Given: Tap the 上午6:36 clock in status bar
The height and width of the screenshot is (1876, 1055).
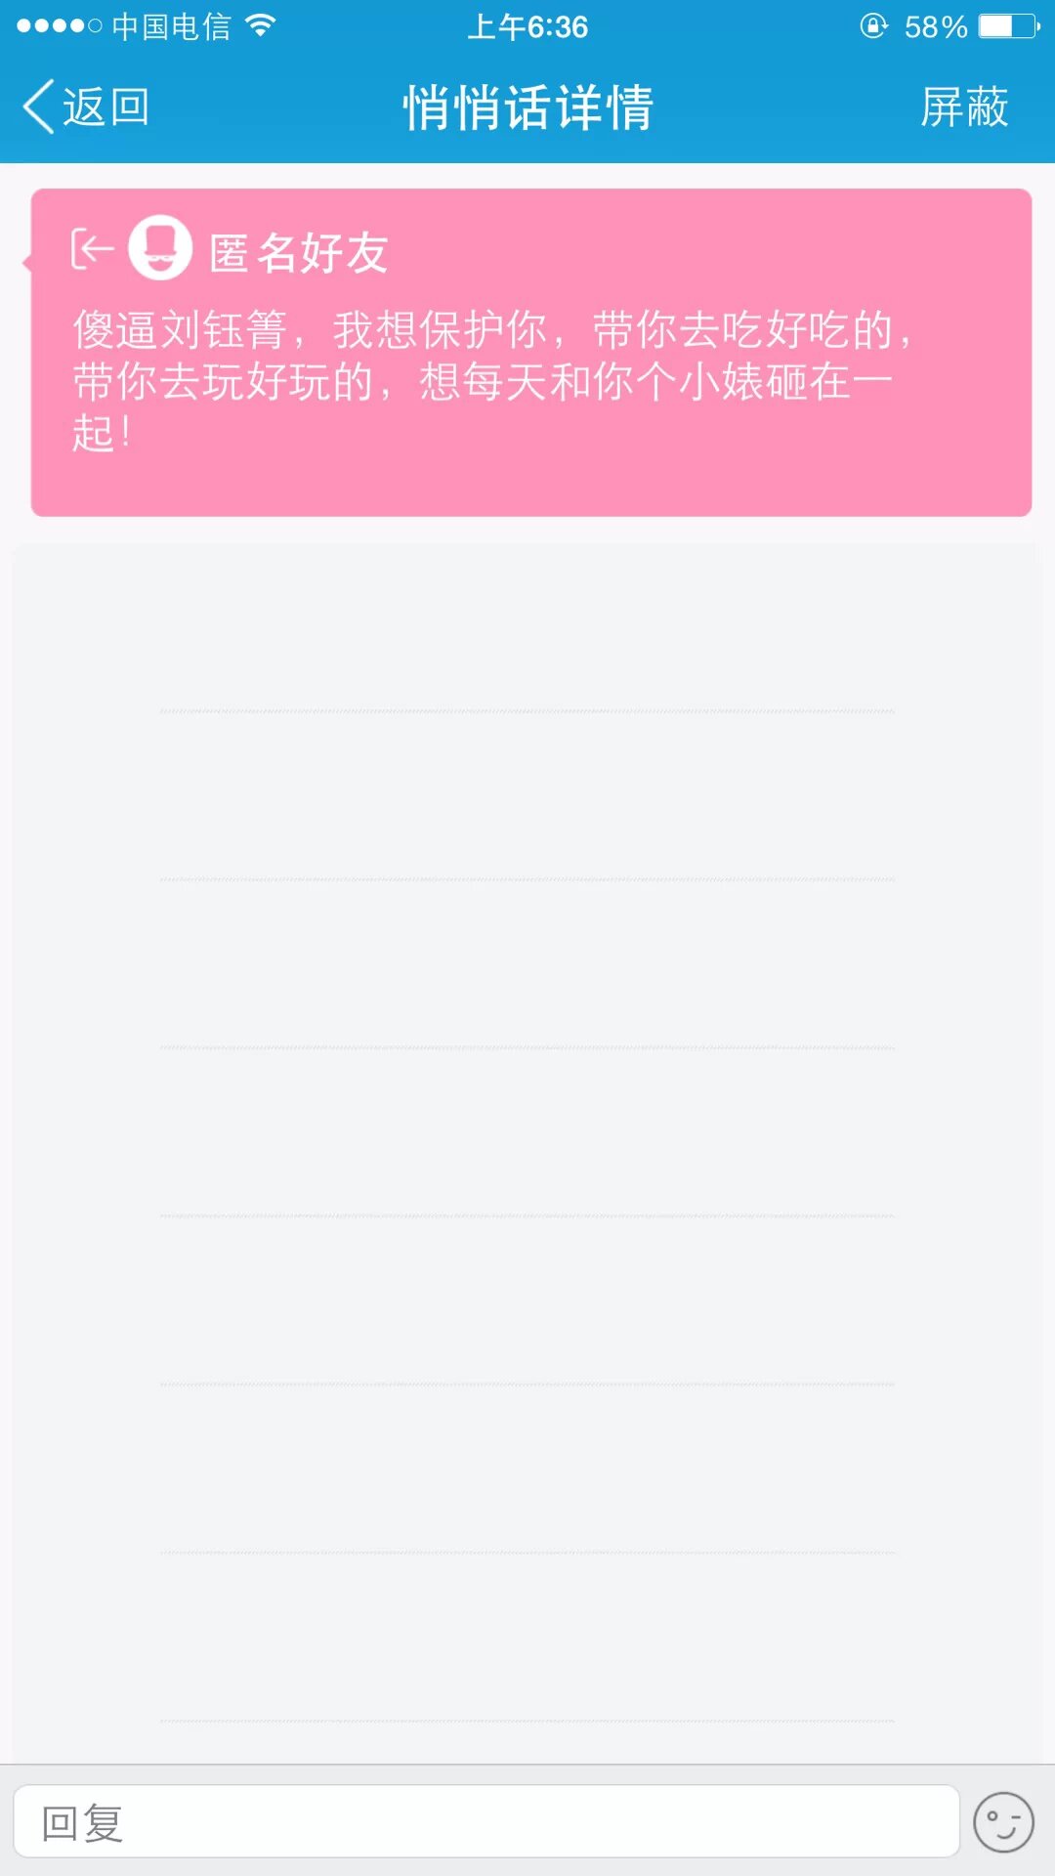Looking at the screenshot, I should click(x=527, y=26).
